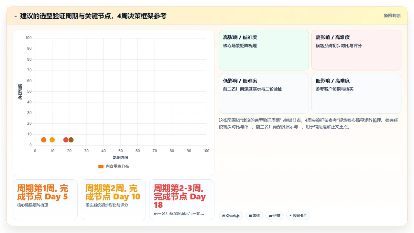Click the 核心场景矩阵梳理 text in green card
Image resolution: width=414 pixels, height=233 pixels.
pyautogui.click(x=240, y=46)
